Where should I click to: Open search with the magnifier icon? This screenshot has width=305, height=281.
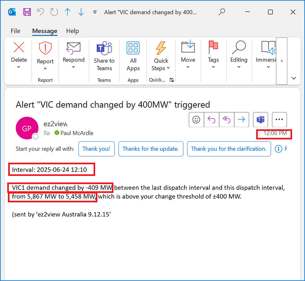pos(222,12)
